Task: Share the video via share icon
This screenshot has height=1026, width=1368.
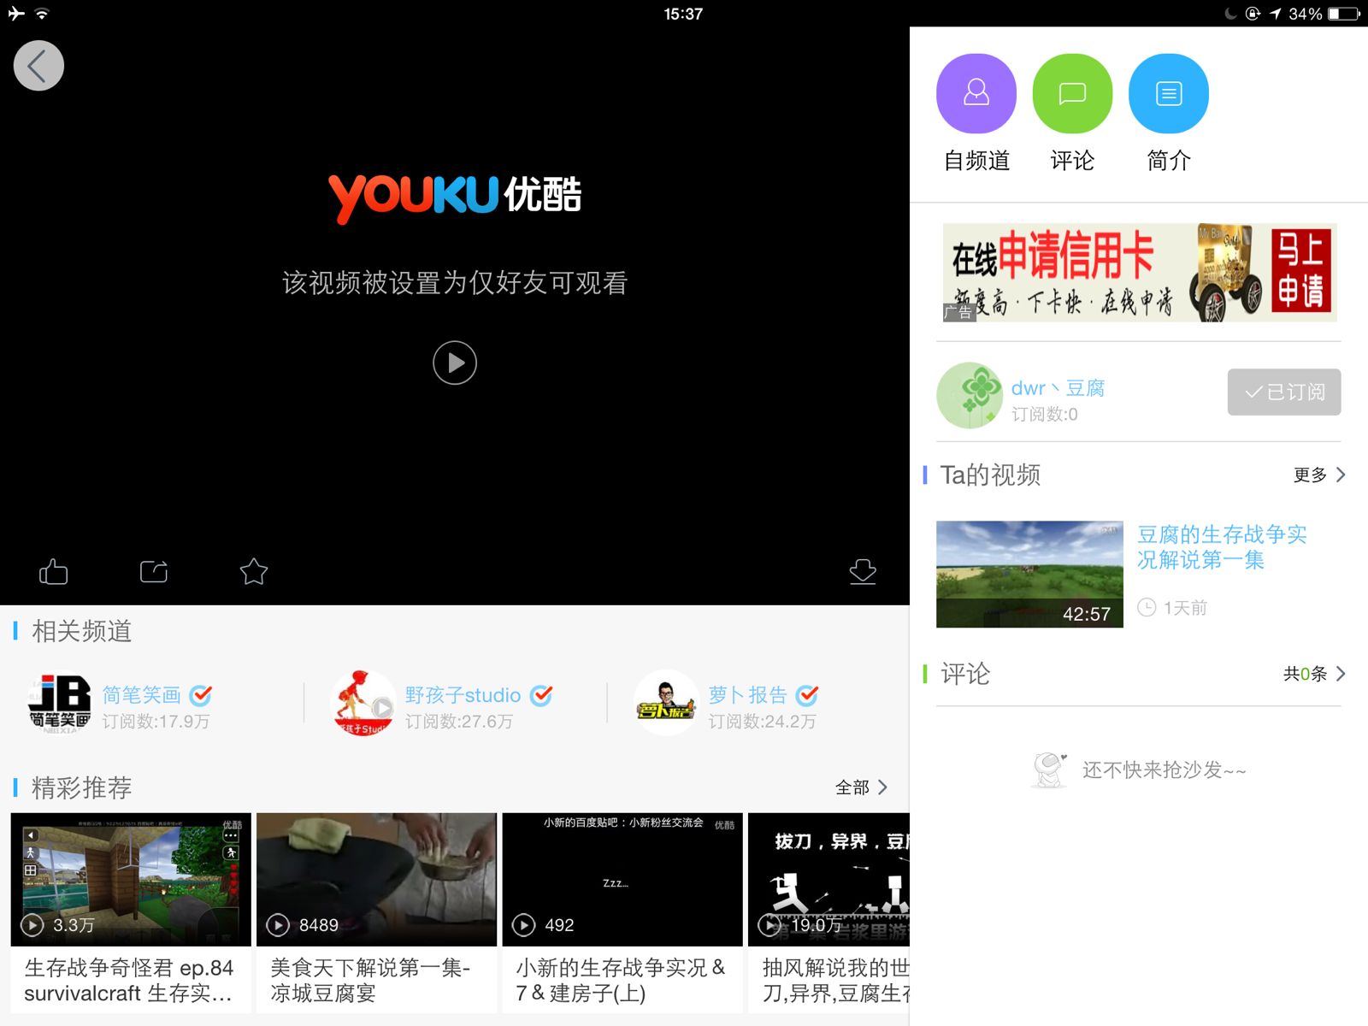Action: [154, 571]
